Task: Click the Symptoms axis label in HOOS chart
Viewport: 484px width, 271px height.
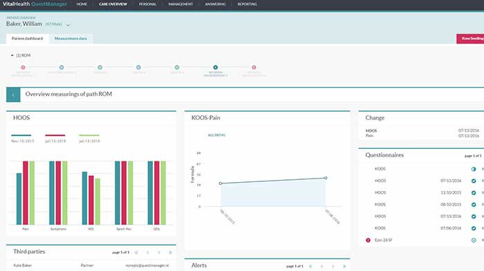Action: 58,229
